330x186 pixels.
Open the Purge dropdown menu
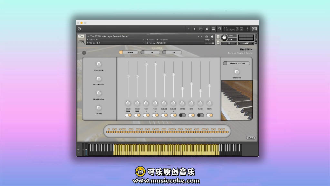point(209,40)
